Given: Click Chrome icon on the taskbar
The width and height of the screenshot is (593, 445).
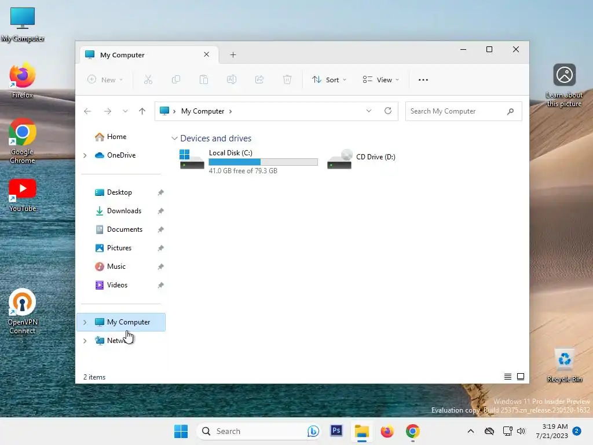Looking at the screenshot, I should coord(412,431).
